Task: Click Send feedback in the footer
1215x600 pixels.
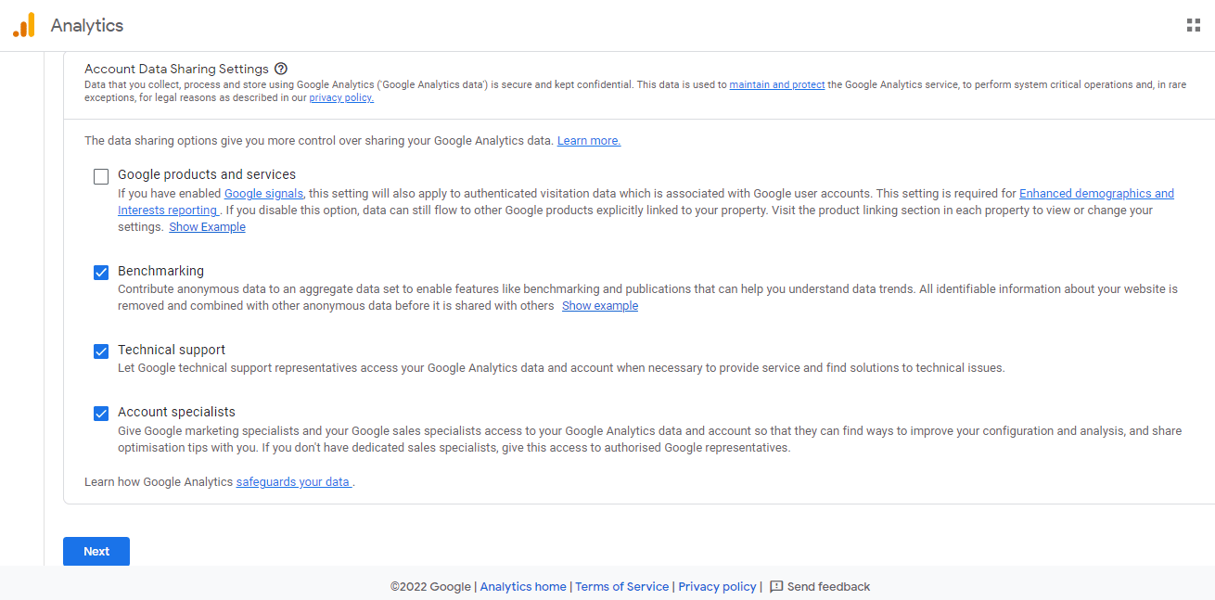Action: (x=828, y=586)
